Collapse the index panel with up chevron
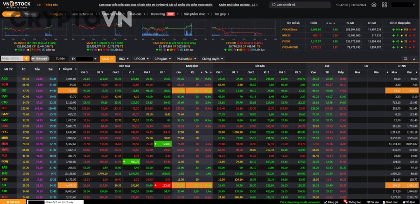Screen dimensions: 420x204 coord(414,59)
